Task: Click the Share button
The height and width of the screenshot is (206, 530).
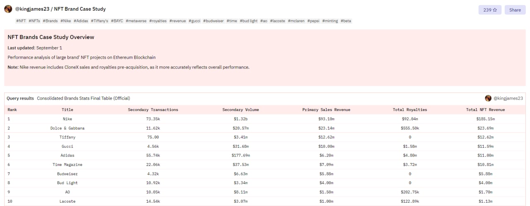Action: coord(515,10)
